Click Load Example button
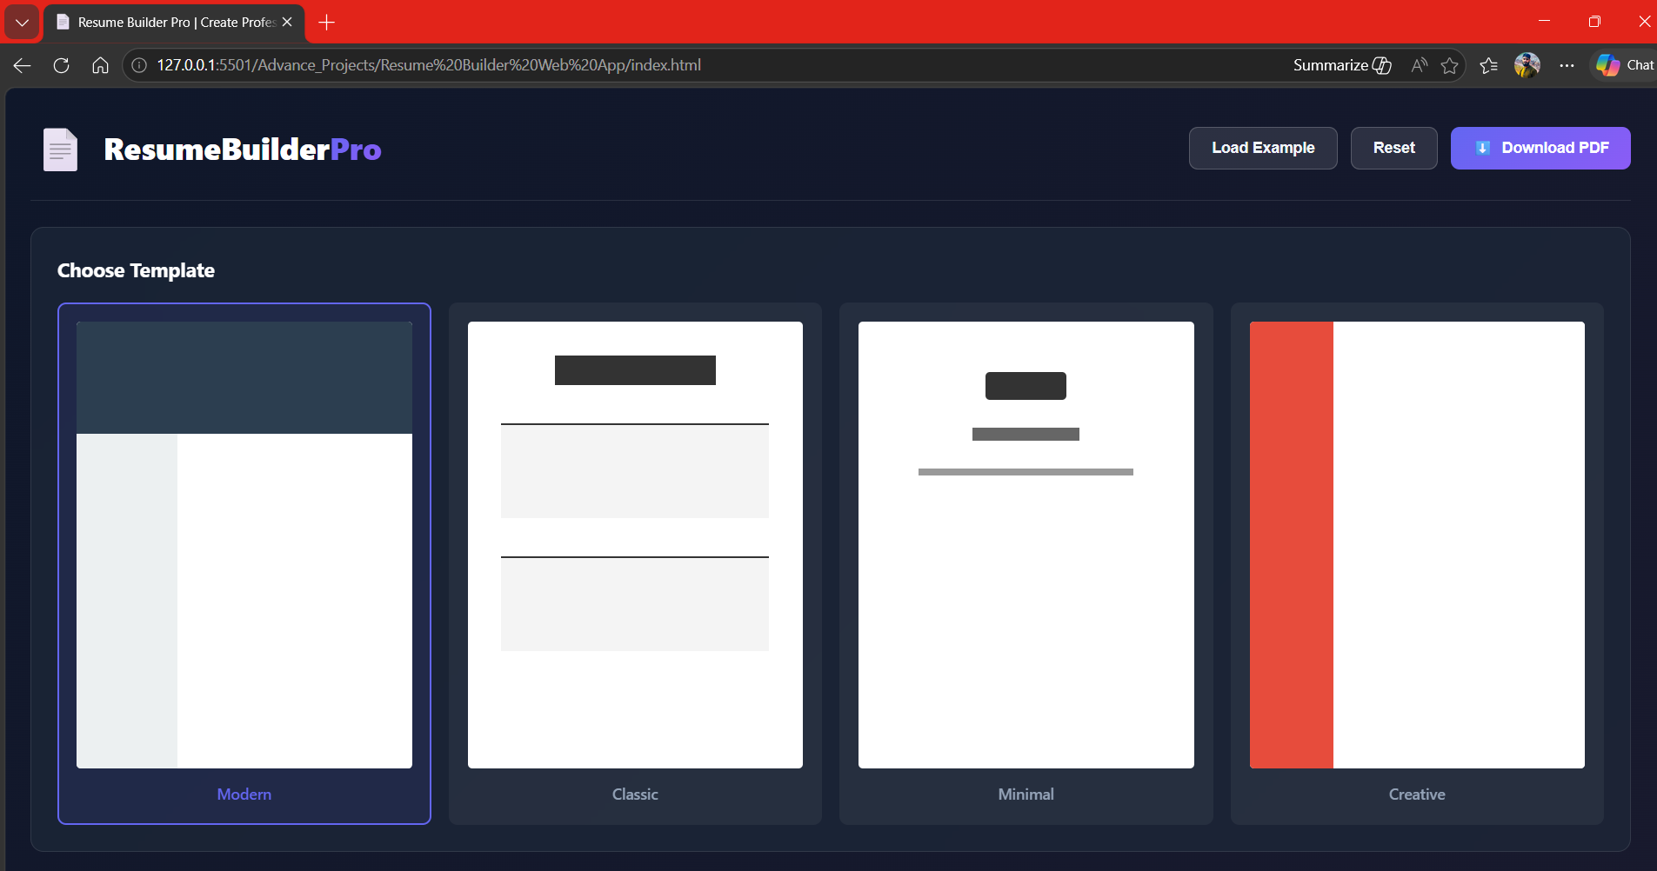 1263,148
